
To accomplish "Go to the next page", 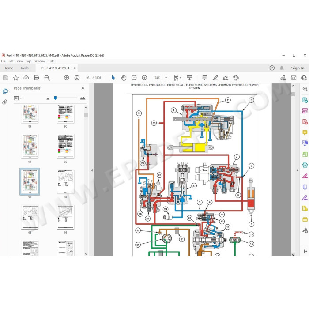I will pos(77,78).
